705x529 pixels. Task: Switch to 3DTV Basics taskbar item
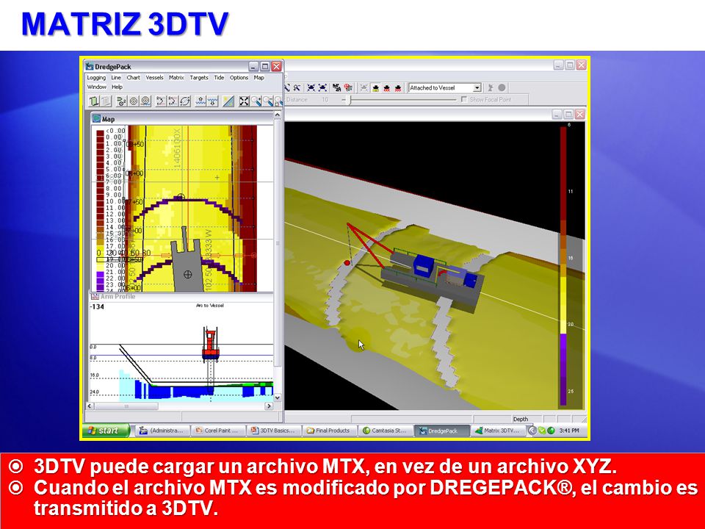tap(274, 431)
